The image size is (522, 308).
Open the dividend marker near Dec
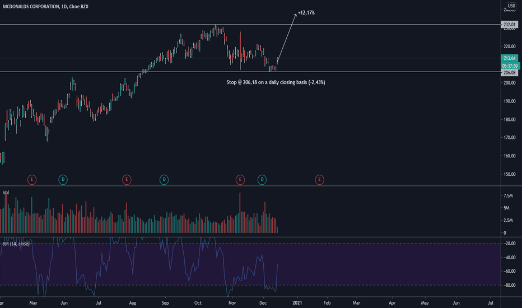coord(262,180)
